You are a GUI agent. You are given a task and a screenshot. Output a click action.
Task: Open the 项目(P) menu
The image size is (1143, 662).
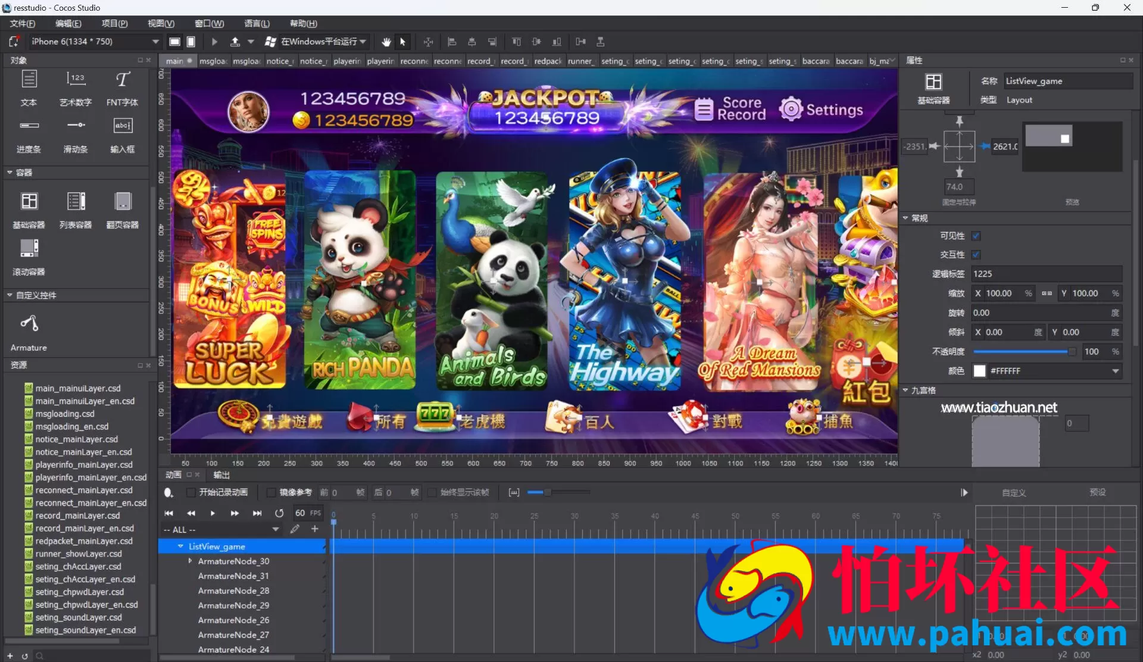coord(114,23)
